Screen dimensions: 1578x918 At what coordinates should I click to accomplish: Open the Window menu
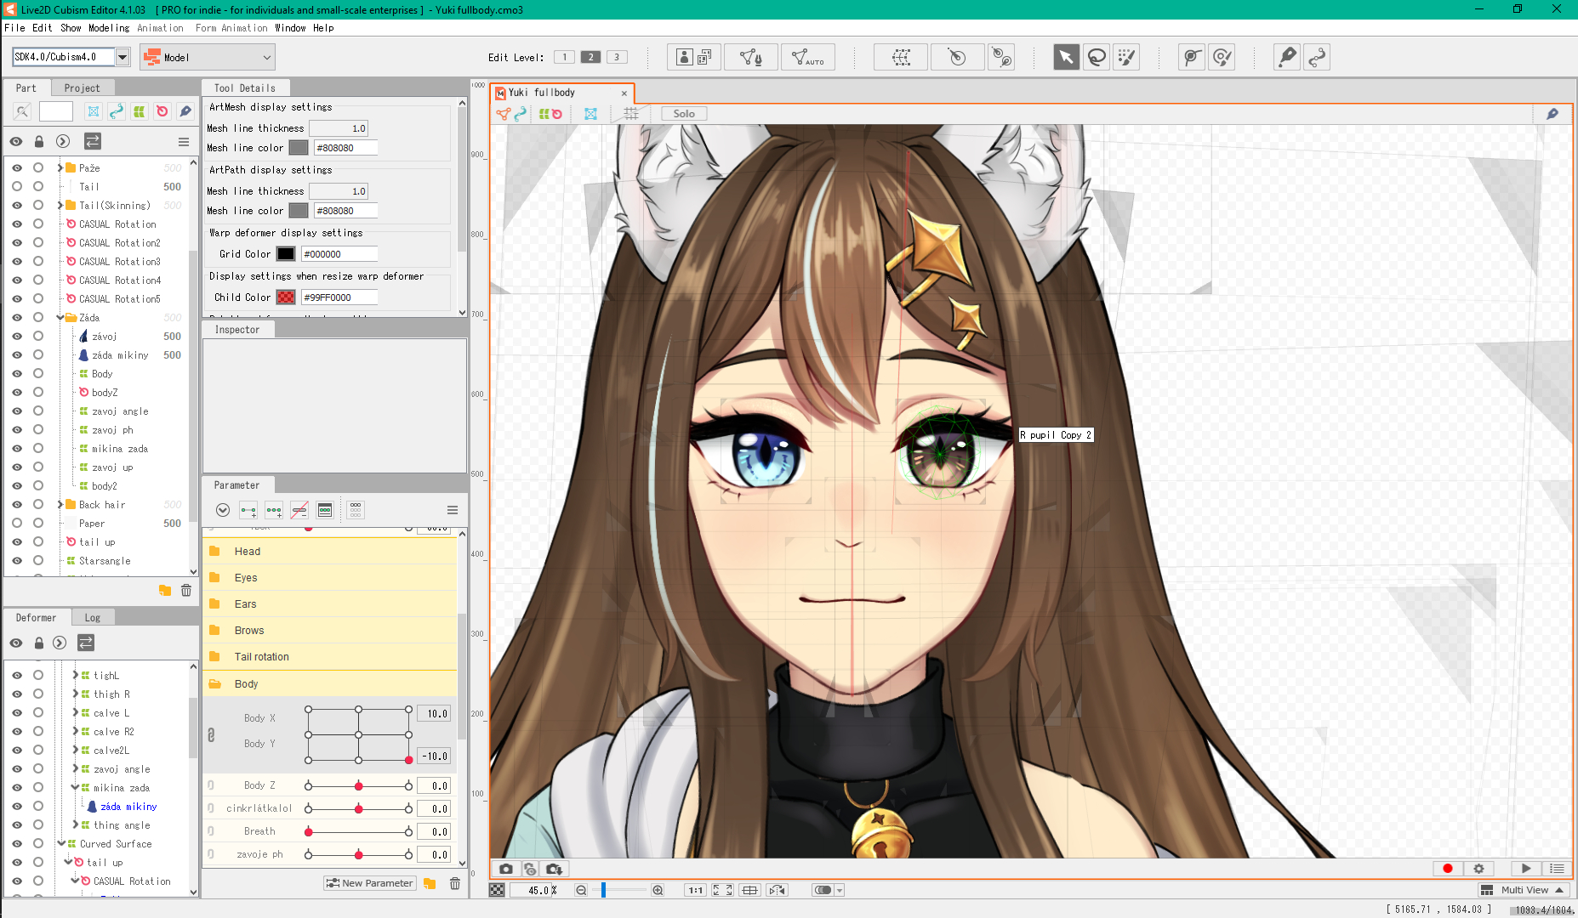tap(290, 28)
